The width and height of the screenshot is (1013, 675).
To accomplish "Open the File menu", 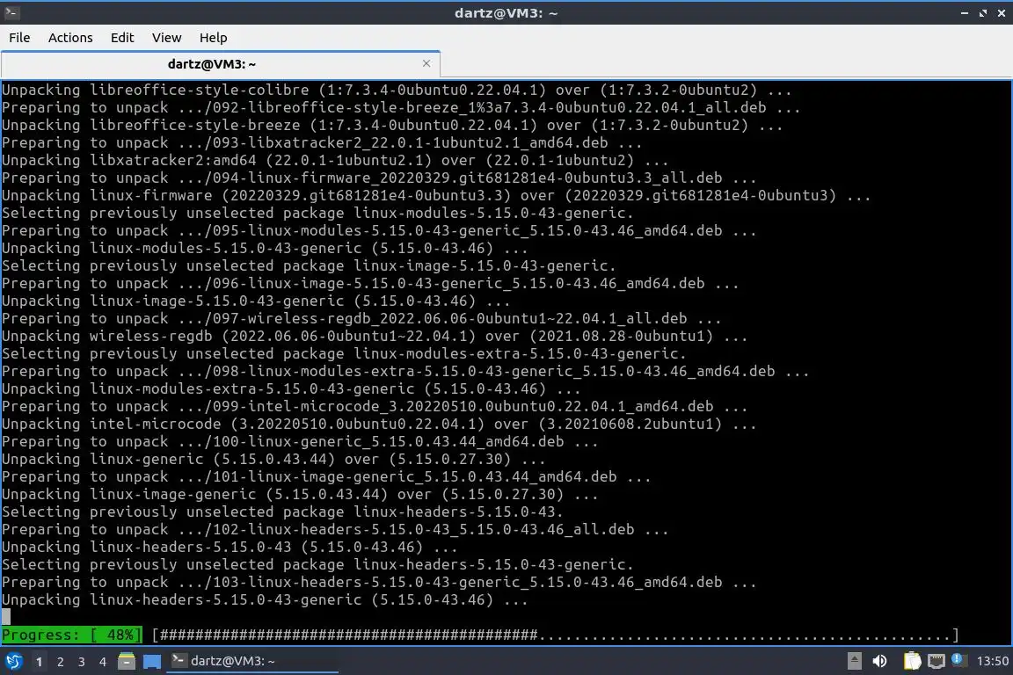I will pos(19,38).
